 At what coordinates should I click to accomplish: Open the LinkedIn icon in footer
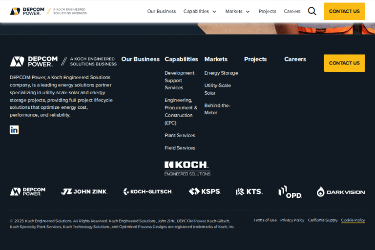tap(14, 129)
